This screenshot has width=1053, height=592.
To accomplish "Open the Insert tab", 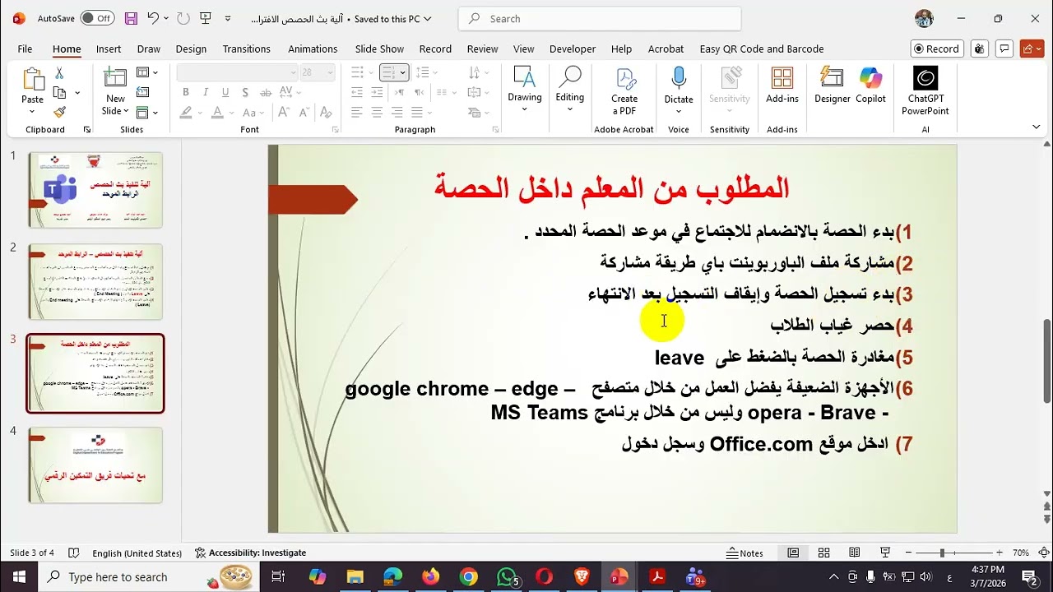I will pos(109,49).
